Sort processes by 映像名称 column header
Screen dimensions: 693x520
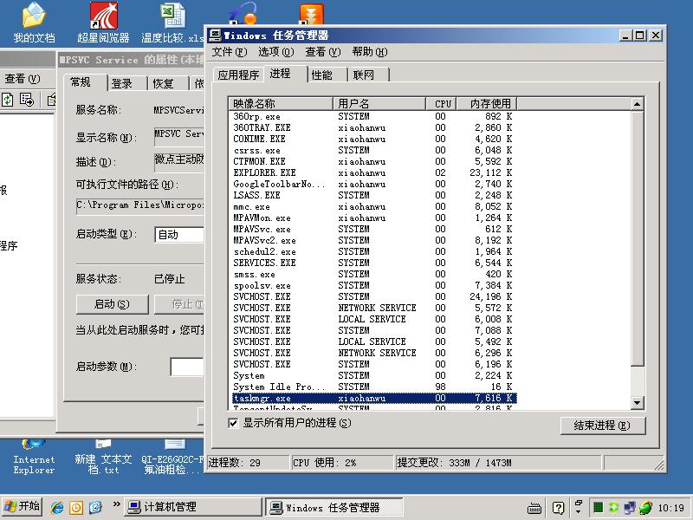tap(281, 103)
